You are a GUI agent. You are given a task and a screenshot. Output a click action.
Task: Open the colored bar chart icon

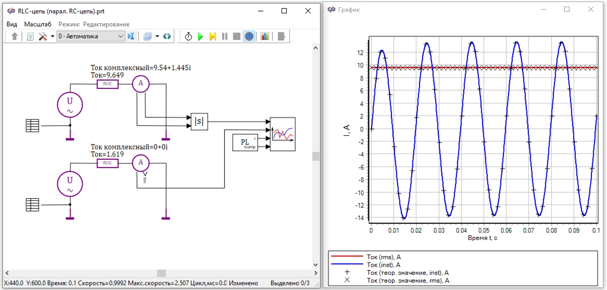tap(265, 37)
